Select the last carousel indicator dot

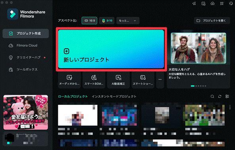coord(205,86)
